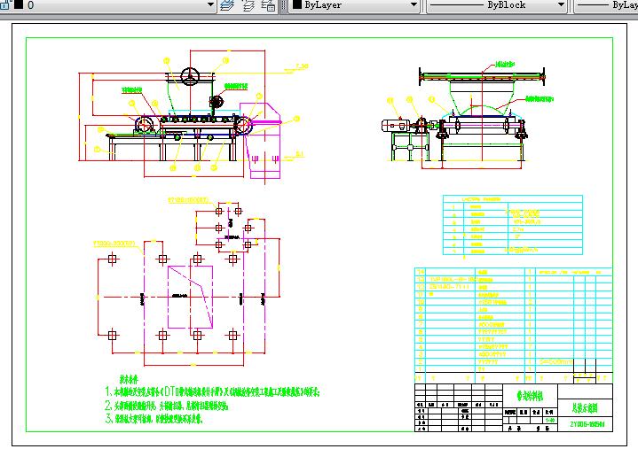Click the green 总装示意图 title text
The image size is (638, 449).
(585, 407)
